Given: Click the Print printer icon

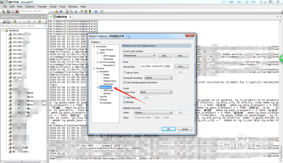Looking at the screenshot, I should click(76, 12).
